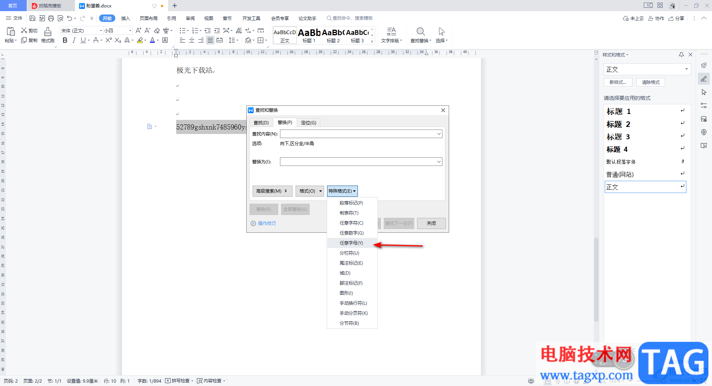The width and height of the screenshot is (712, 386).
Task: Apply superscript X² icon
Action: click(x=108, y=40)
